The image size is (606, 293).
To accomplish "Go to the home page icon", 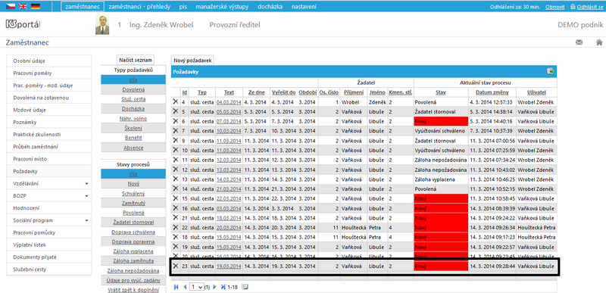I will pos(599,42).
